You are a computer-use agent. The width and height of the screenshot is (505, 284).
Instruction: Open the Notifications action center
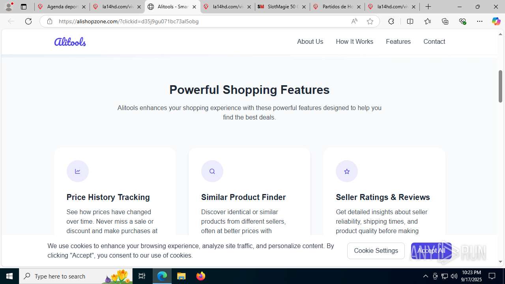point(492,276)
